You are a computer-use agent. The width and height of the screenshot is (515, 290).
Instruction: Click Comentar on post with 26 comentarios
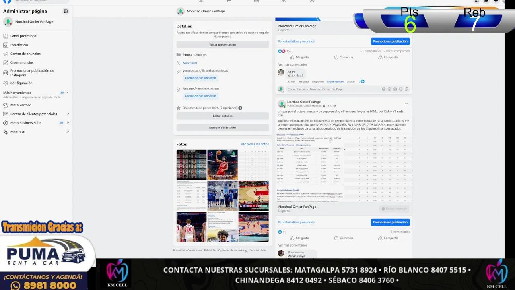click(344, 57)
